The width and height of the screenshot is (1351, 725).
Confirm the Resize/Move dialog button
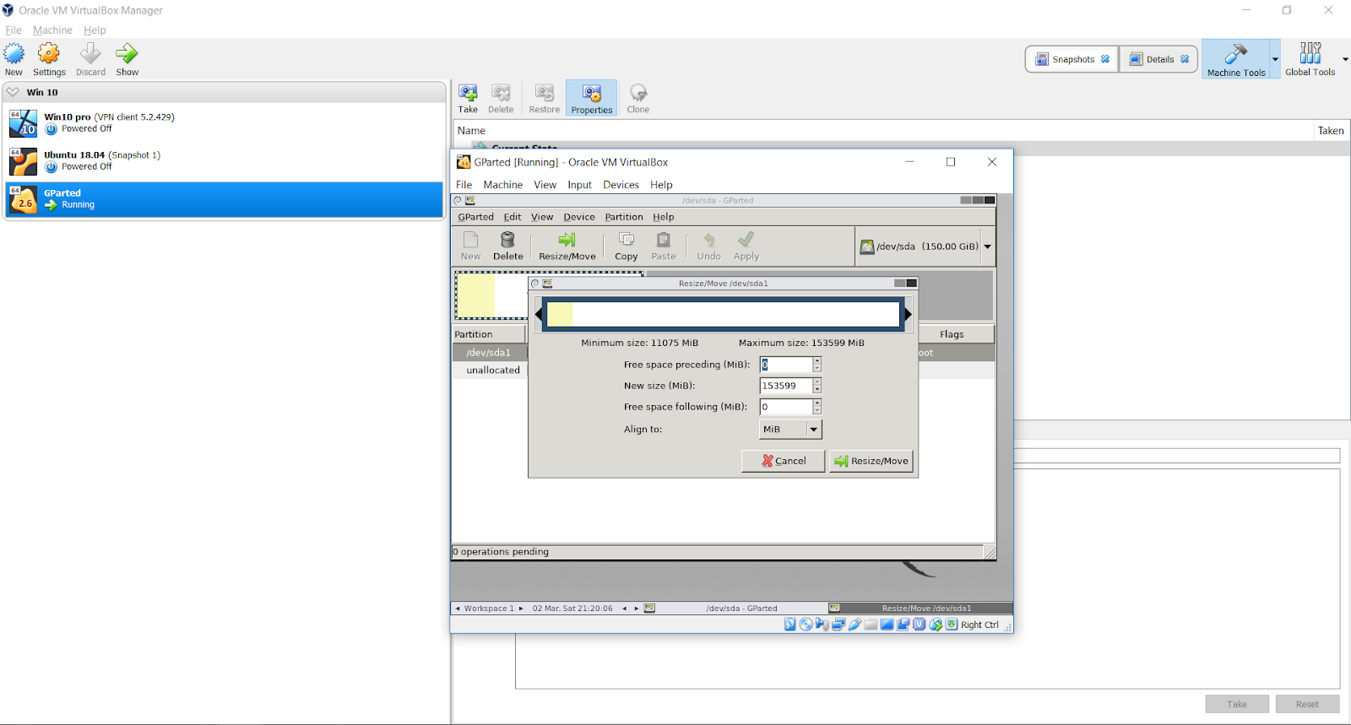[871, 461]
